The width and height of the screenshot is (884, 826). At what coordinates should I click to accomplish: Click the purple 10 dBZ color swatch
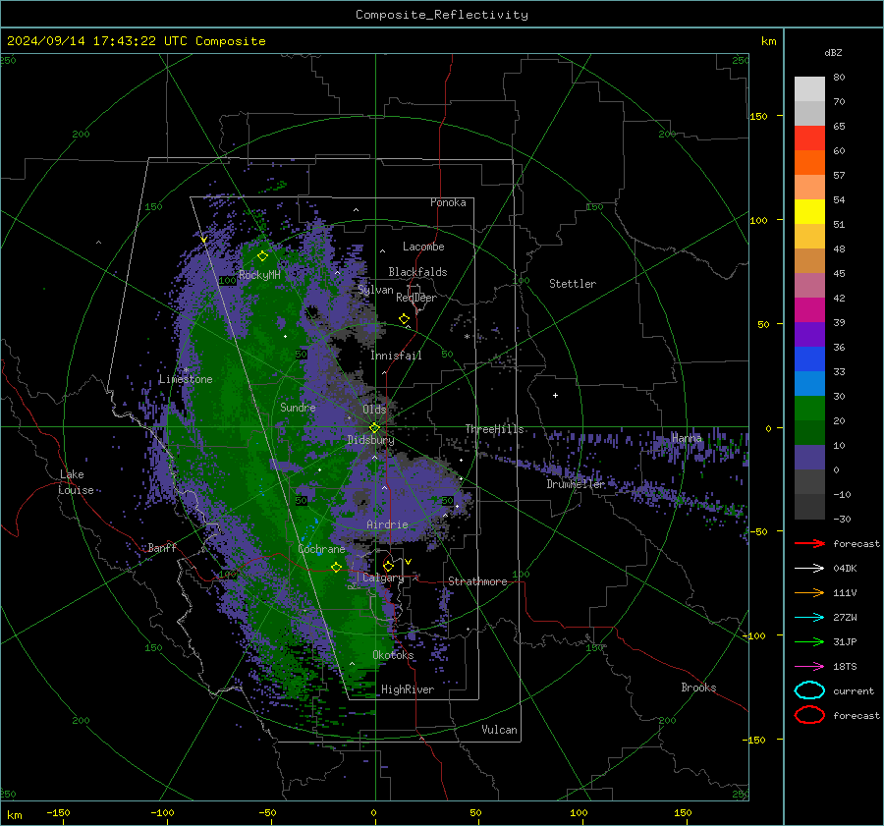[809, 458]
